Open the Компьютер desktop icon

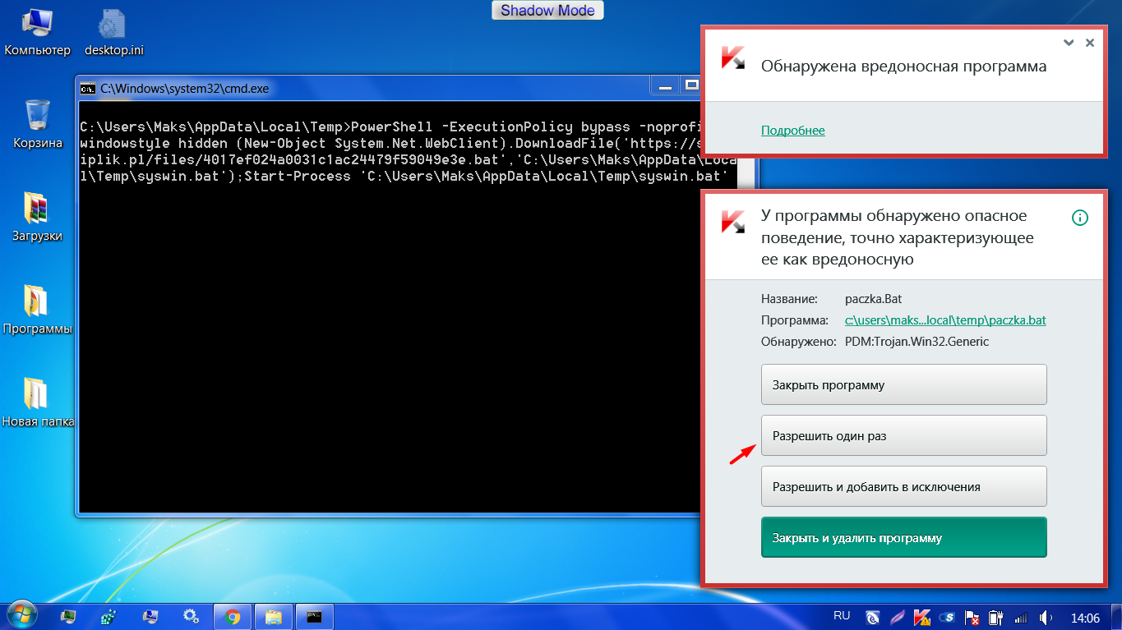pyautogui.click(x=37, y=33)
